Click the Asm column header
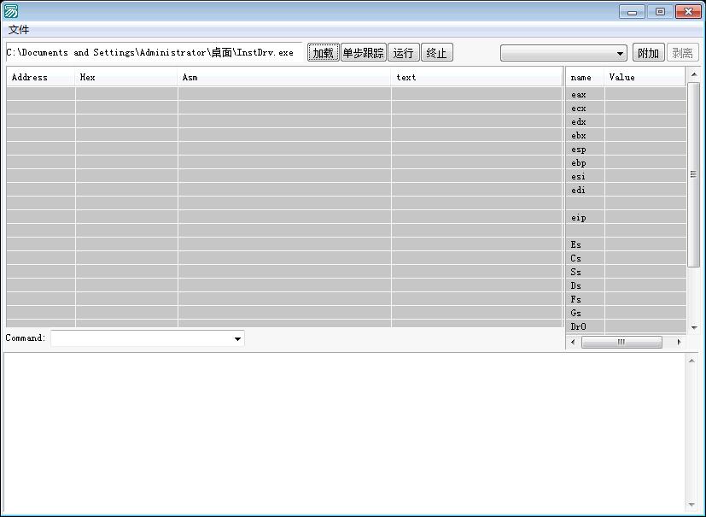 [284, 77]
